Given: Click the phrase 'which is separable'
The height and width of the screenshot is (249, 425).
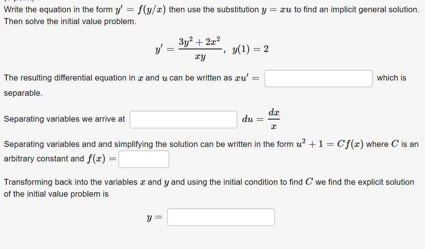Looking at the screenshot, I should [x=391, y=78].
